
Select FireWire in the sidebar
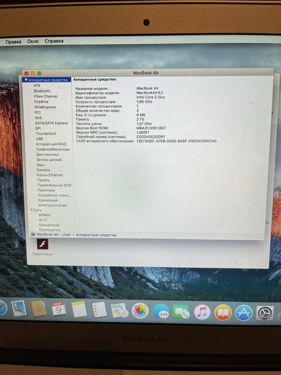coord(41,102)
